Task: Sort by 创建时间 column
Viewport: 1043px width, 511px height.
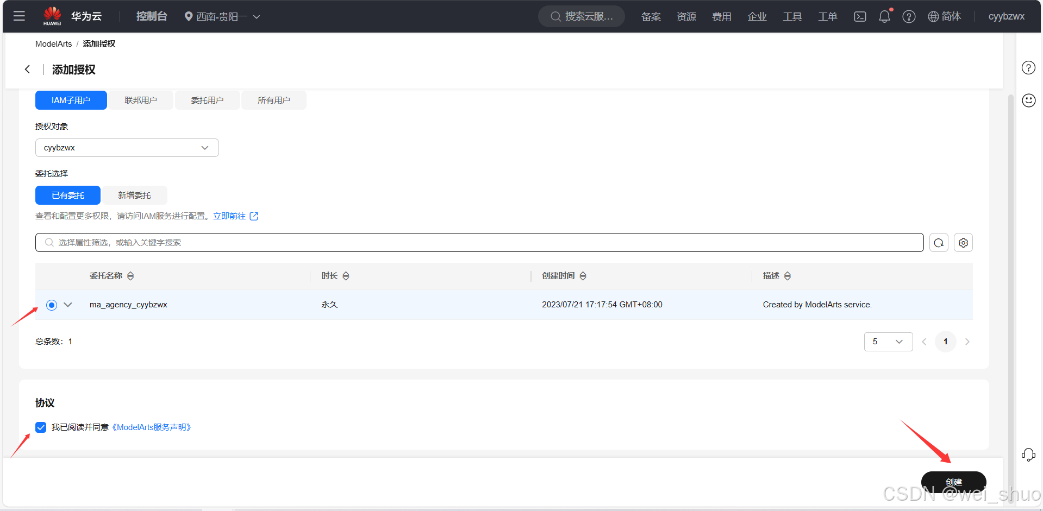Action: 583,276
